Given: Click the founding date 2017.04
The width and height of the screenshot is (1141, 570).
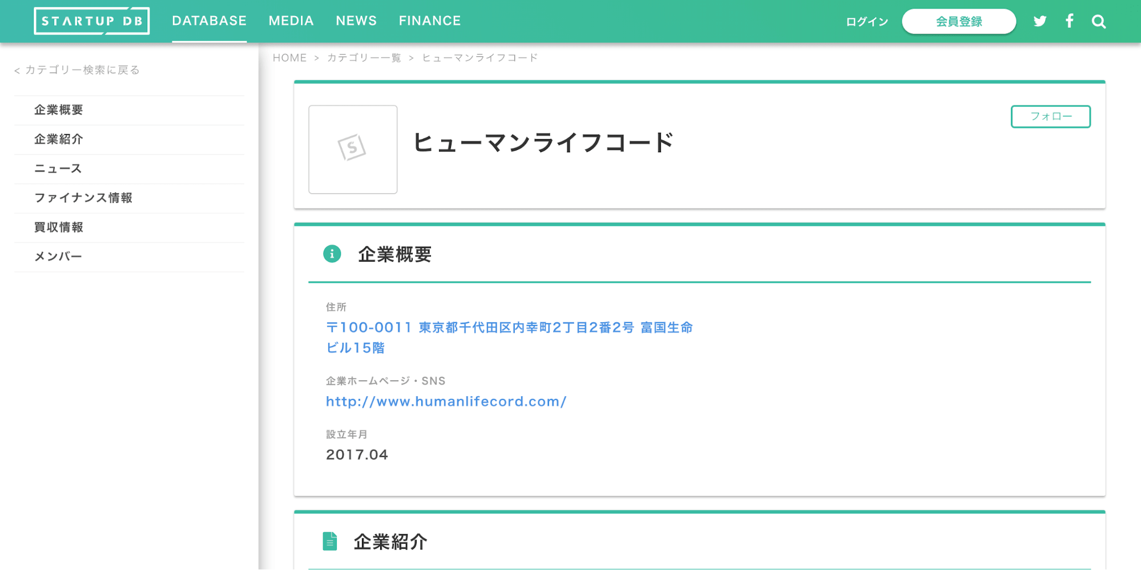Looking at the screenshot, I should pos(357,455).
